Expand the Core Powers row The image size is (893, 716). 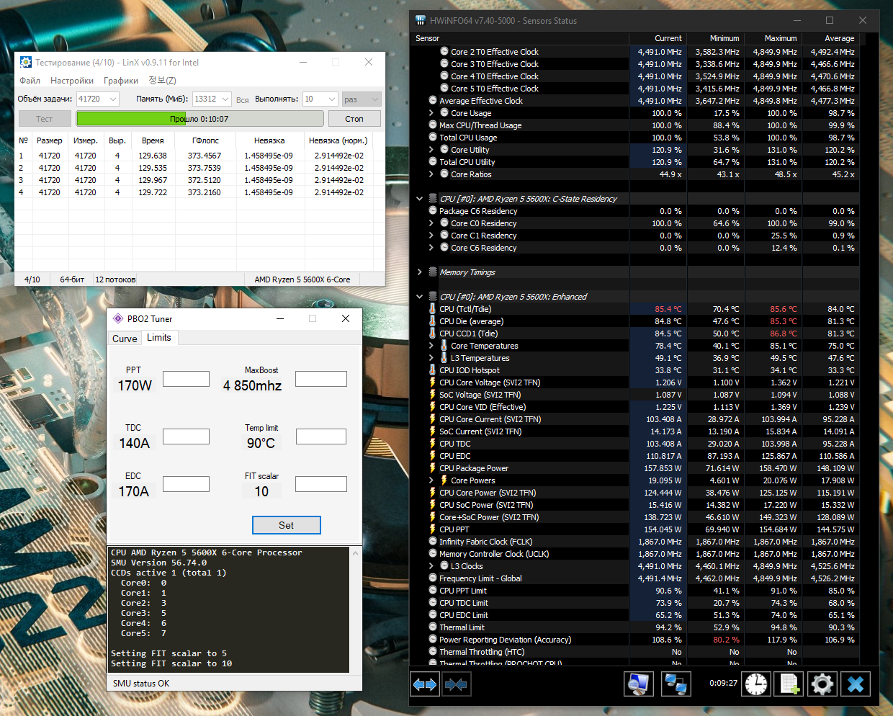tap(431, 480)
